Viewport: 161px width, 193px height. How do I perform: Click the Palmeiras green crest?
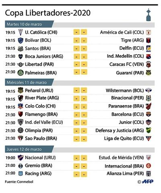[x=21, y=73]
